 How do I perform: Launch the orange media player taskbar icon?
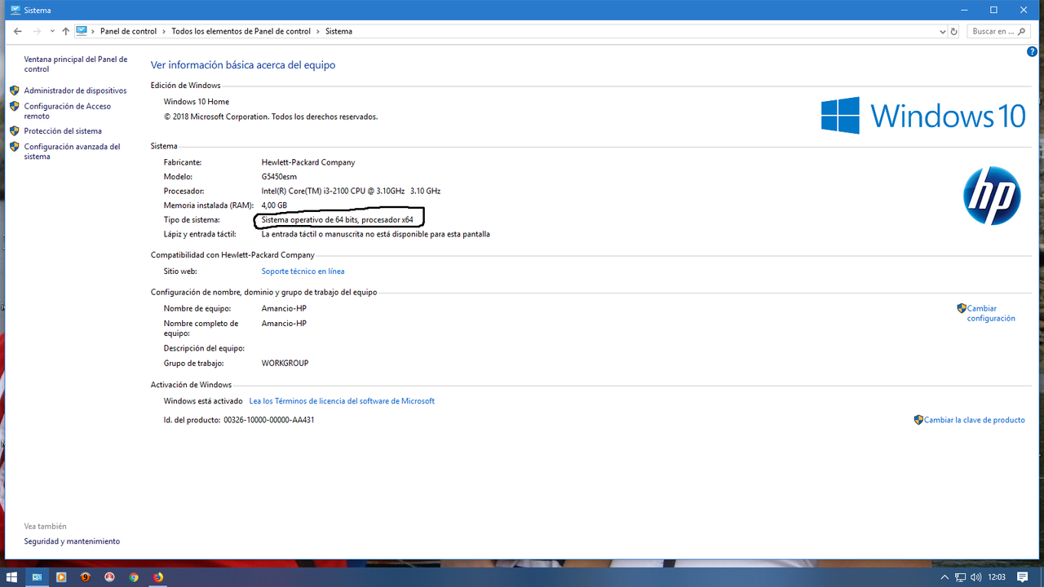click(61, 577)
